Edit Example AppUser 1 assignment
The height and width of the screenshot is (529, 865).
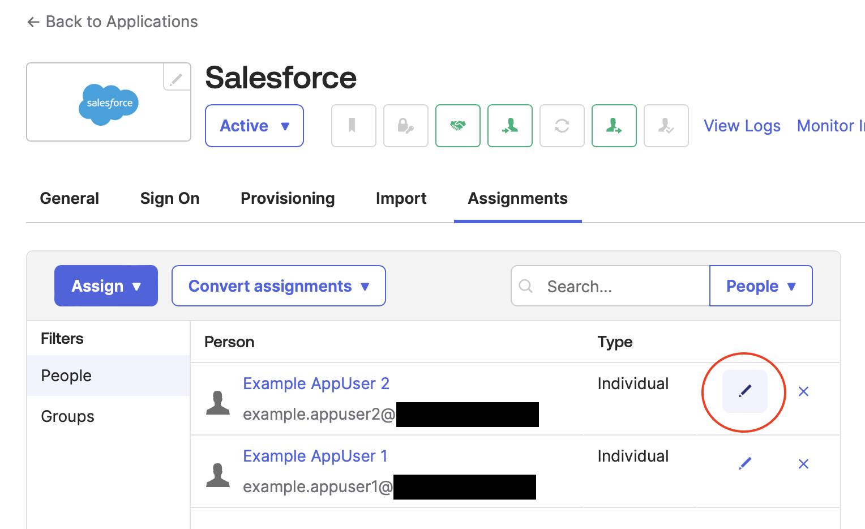coord(745,464)
